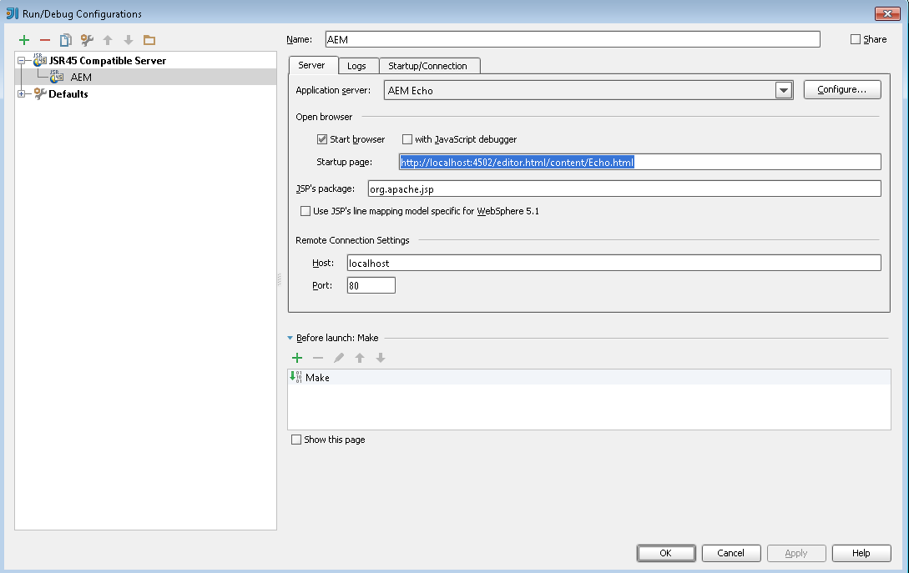Image resolution: width=909 pixels, height=573 pixels.
Task: Collapse the Before launch section
Action: click(290, 338)
